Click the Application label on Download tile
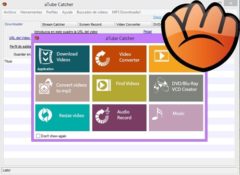Image resolution: width=240 pixels, height=175 pixels. pos(46,69)
